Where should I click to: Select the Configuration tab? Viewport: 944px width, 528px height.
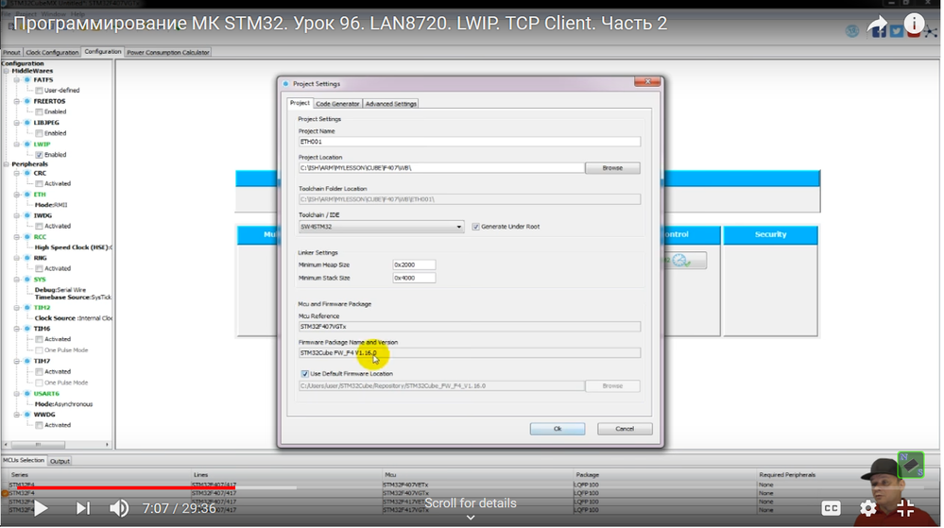tap(103, 52)
